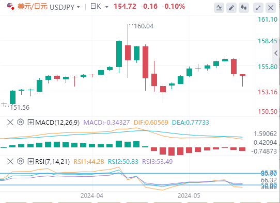Image resolution: width=280 pixels, height=203 pixels.
Task: Expand the MACD panel with the plus box
Action: [x=30, y=122]
